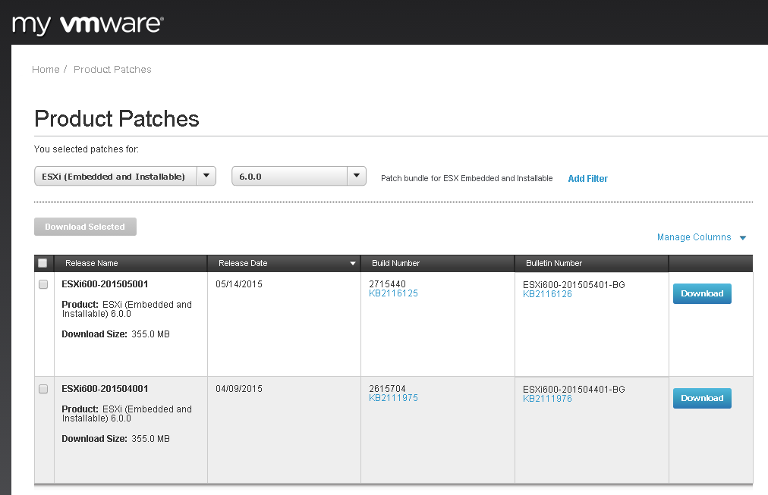The height and width of the screenshot is (495, 768).
Task: Open the KB2111976 bulletin link
Action: click(547, 399)
